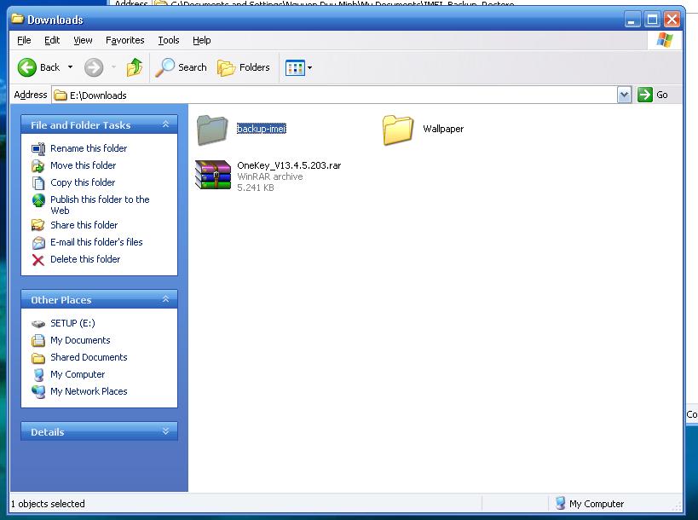This screenshot has width=698, height=520.
Task: Expand the Address bar dropdown
Action: [x=624, y=95]
